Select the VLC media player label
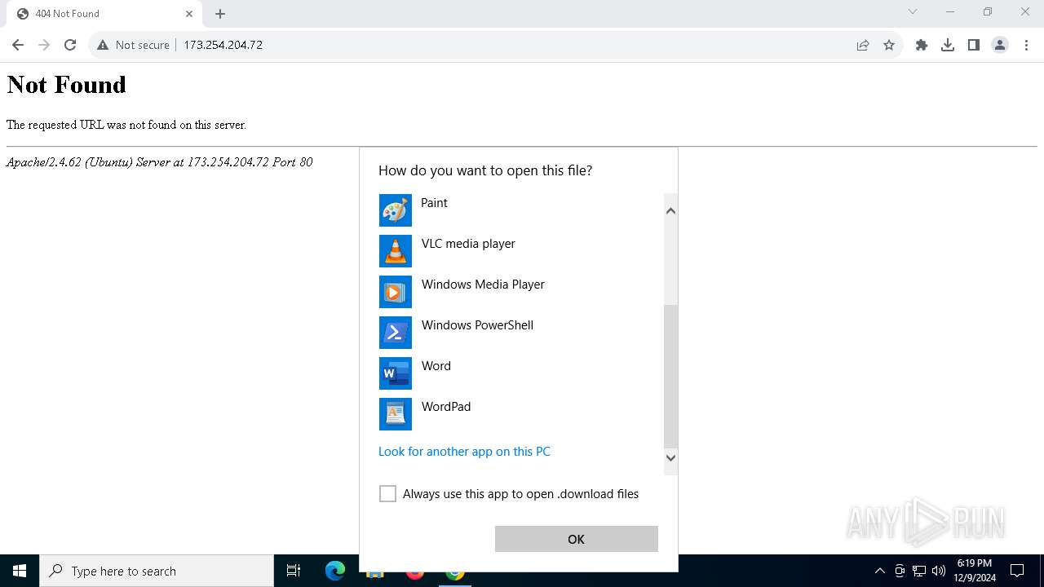Image resolution: width=1044 pixels, height=587 pixels. [468, 244]
